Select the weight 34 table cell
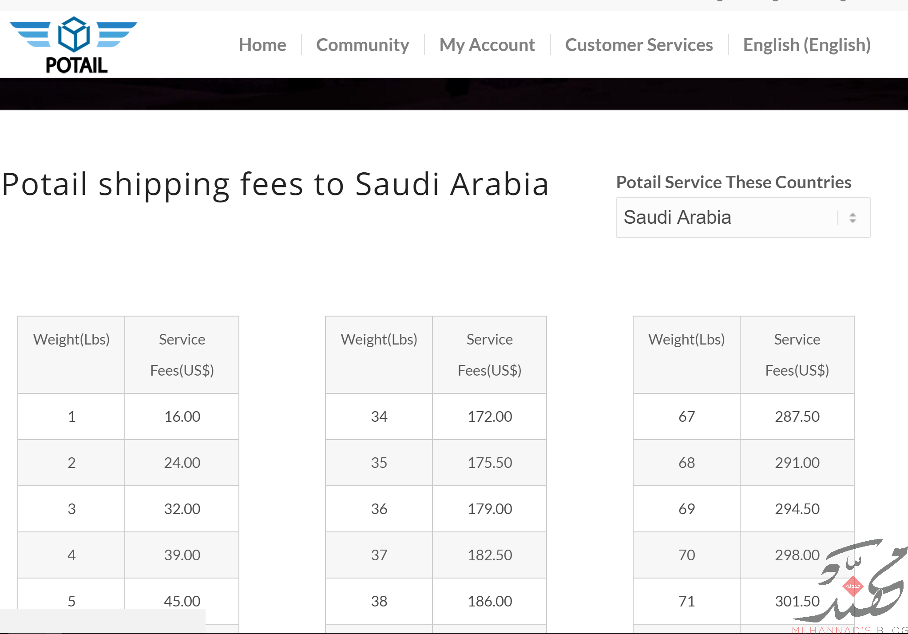The width and height of the screenshot is (908, 634). pos(379,416)
